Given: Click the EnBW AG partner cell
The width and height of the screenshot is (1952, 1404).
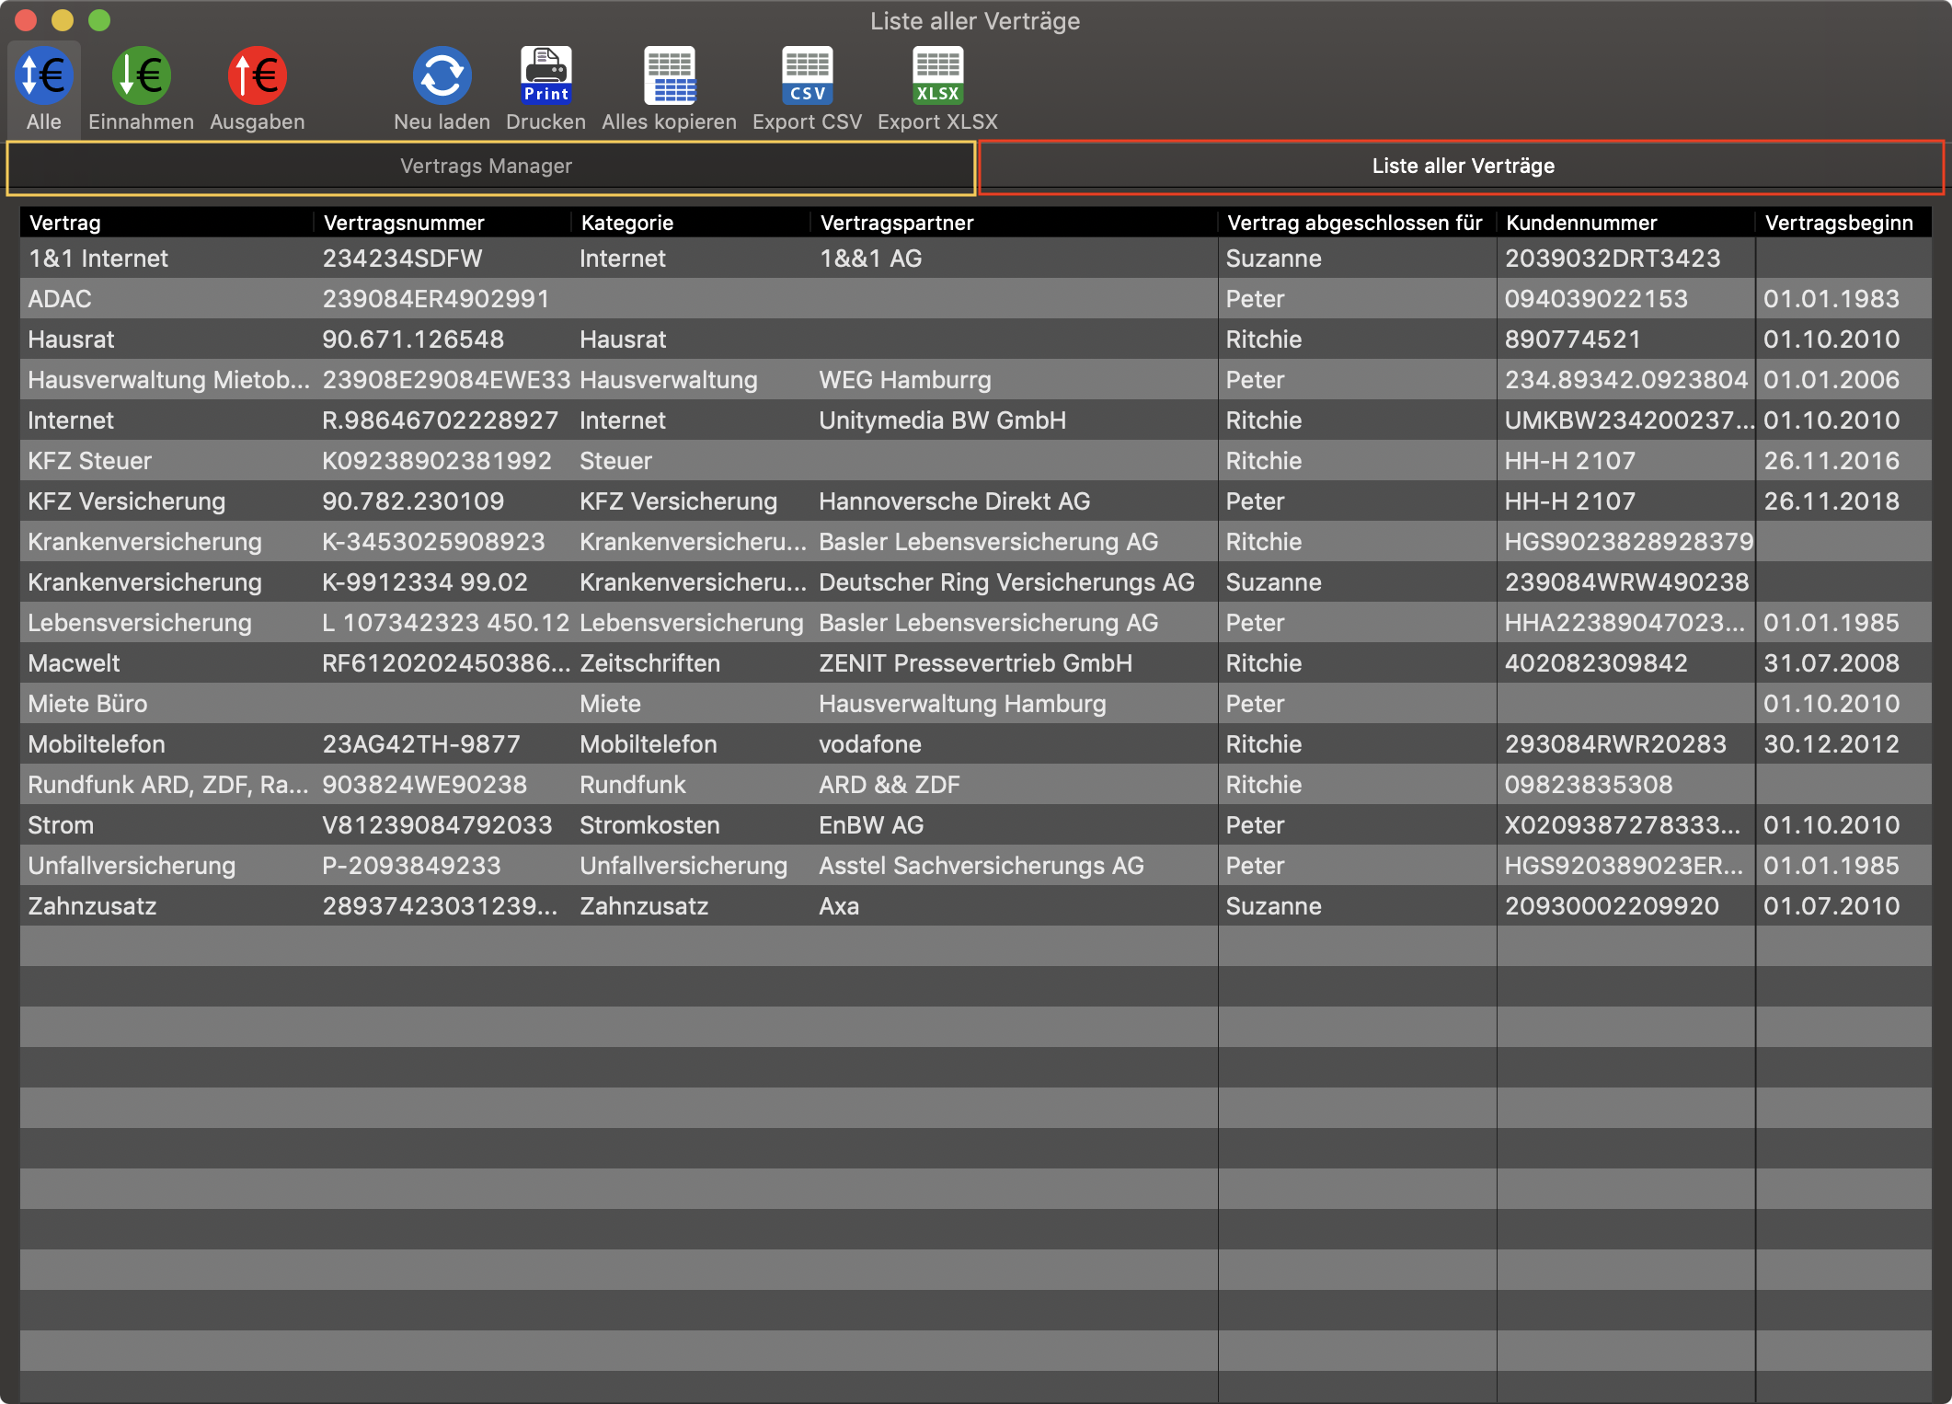Looking at the screenshot, I should click(x=871, y=825).
